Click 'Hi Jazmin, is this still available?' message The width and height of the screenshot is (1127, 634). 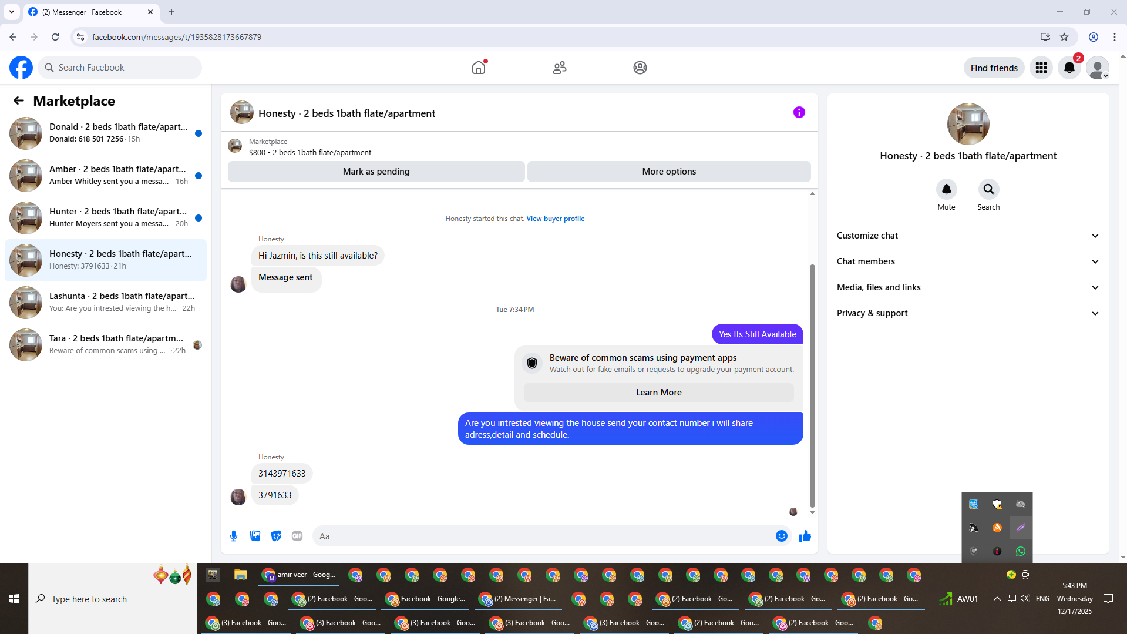tap(318, 256)
